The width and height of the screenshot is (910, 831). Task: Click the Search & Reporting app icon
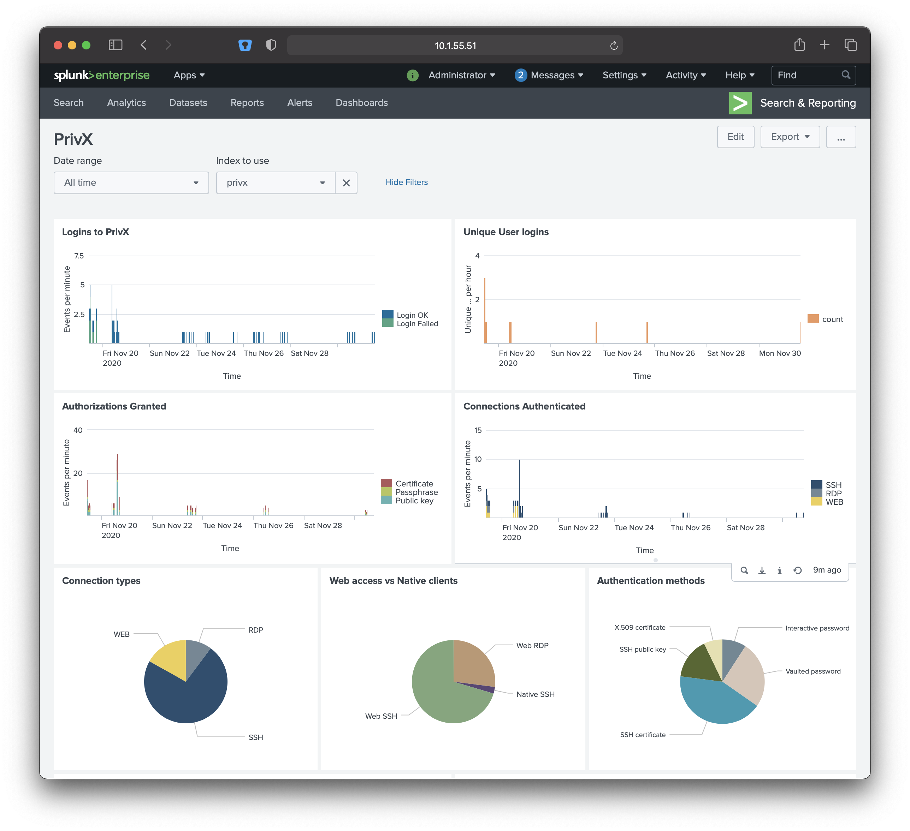[x=740, y=103]
